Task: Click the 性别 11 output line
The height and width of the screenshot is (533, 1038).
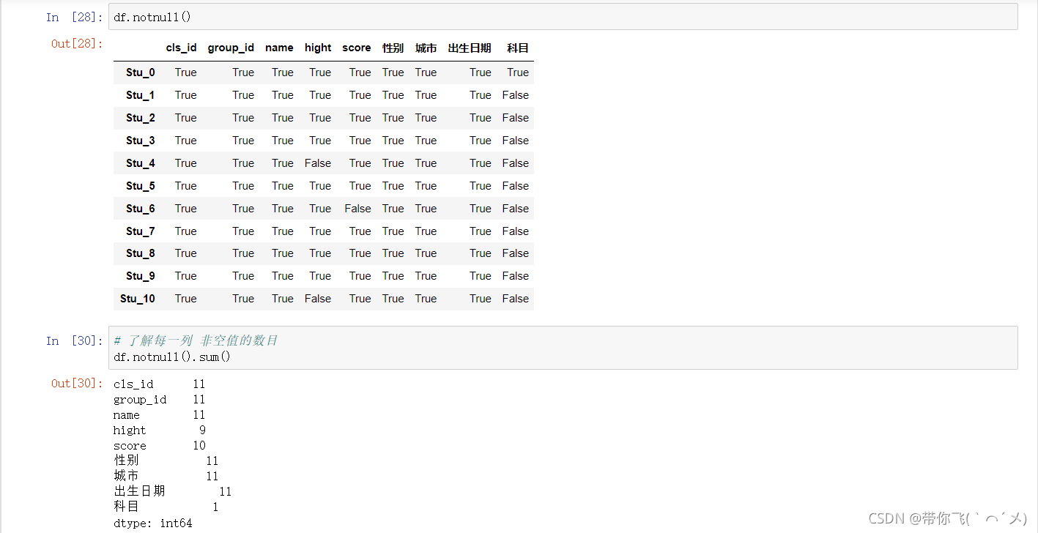Action: [166, 461]
